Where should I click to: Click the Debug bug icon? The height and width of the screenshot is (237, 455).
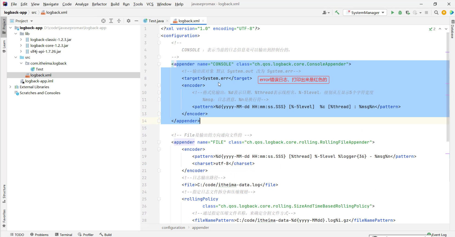coord(400,13)
